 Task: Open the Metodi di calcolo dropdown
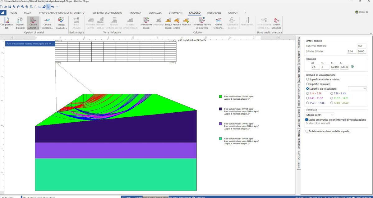click(x=61, y=25)
